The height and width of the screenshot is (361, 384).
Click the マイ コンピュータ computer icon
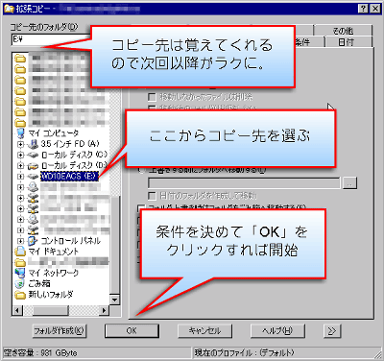point(20,133)
